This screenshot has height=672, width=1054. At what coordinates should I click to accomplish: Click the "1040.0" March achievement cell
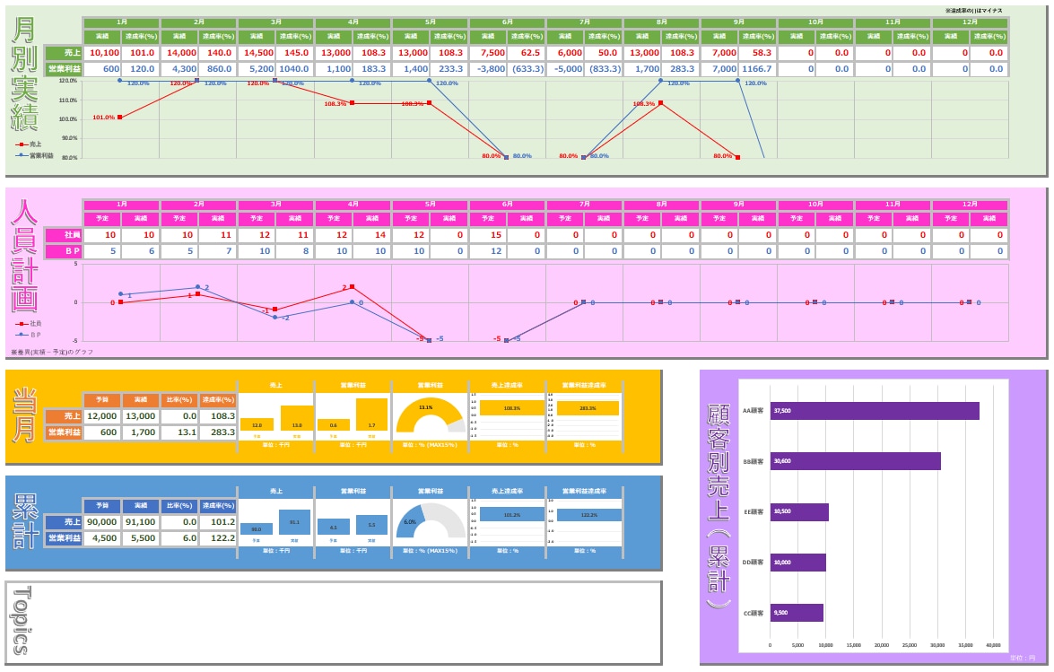coord(296,68)
